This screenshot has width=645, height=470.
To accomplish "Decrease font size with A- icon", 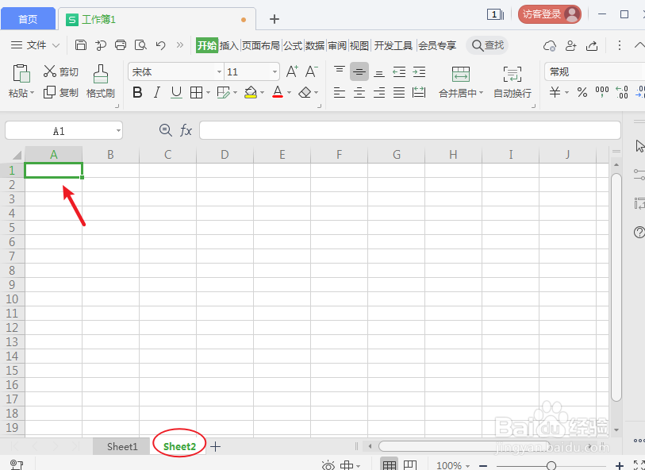I will click(312, 71).
